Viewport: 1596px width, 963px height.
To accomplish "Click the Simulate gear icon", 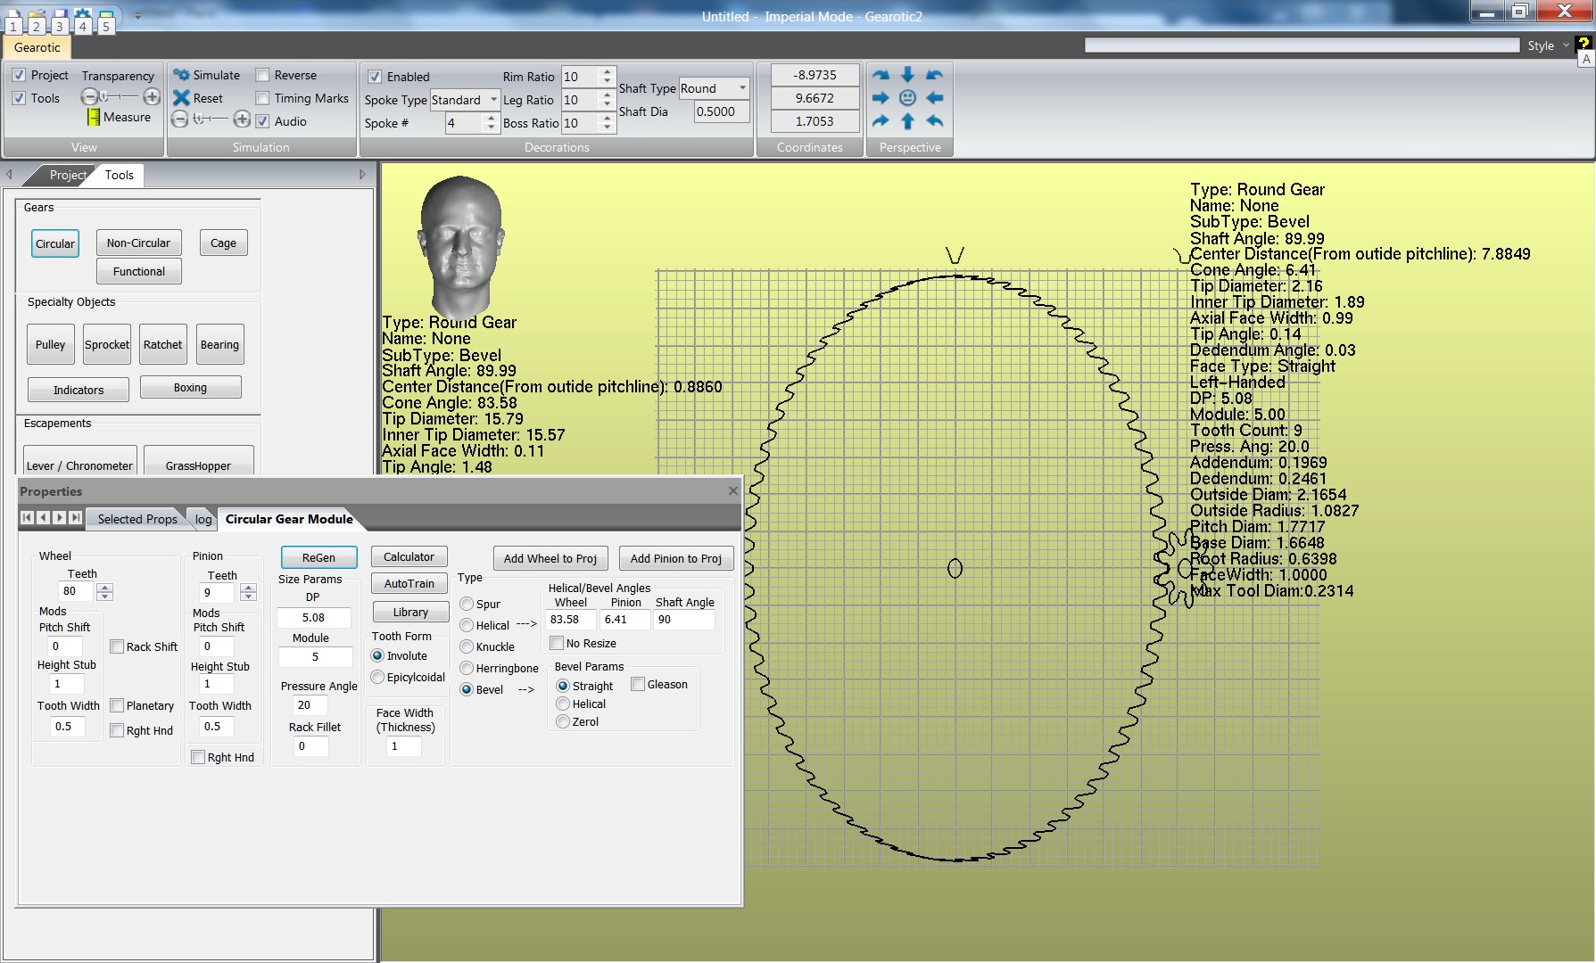I will click(x=182, y=75).
